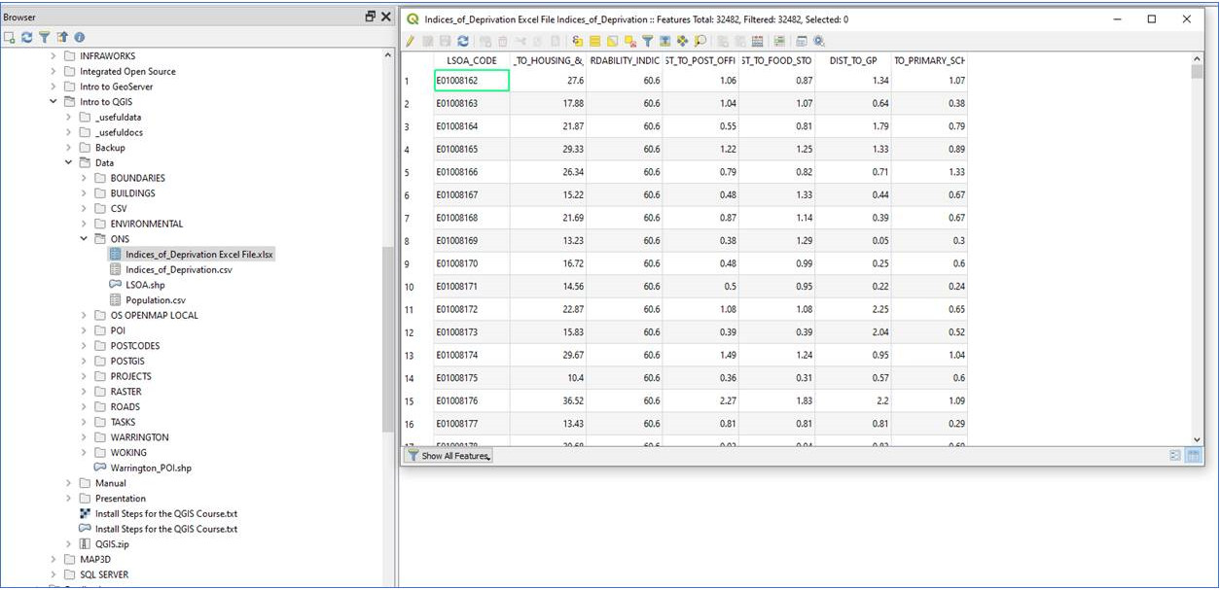Select the LSOA.shp layer
Image resolution: width=1220 pixels, height=590 pixels.
[145, 285]
